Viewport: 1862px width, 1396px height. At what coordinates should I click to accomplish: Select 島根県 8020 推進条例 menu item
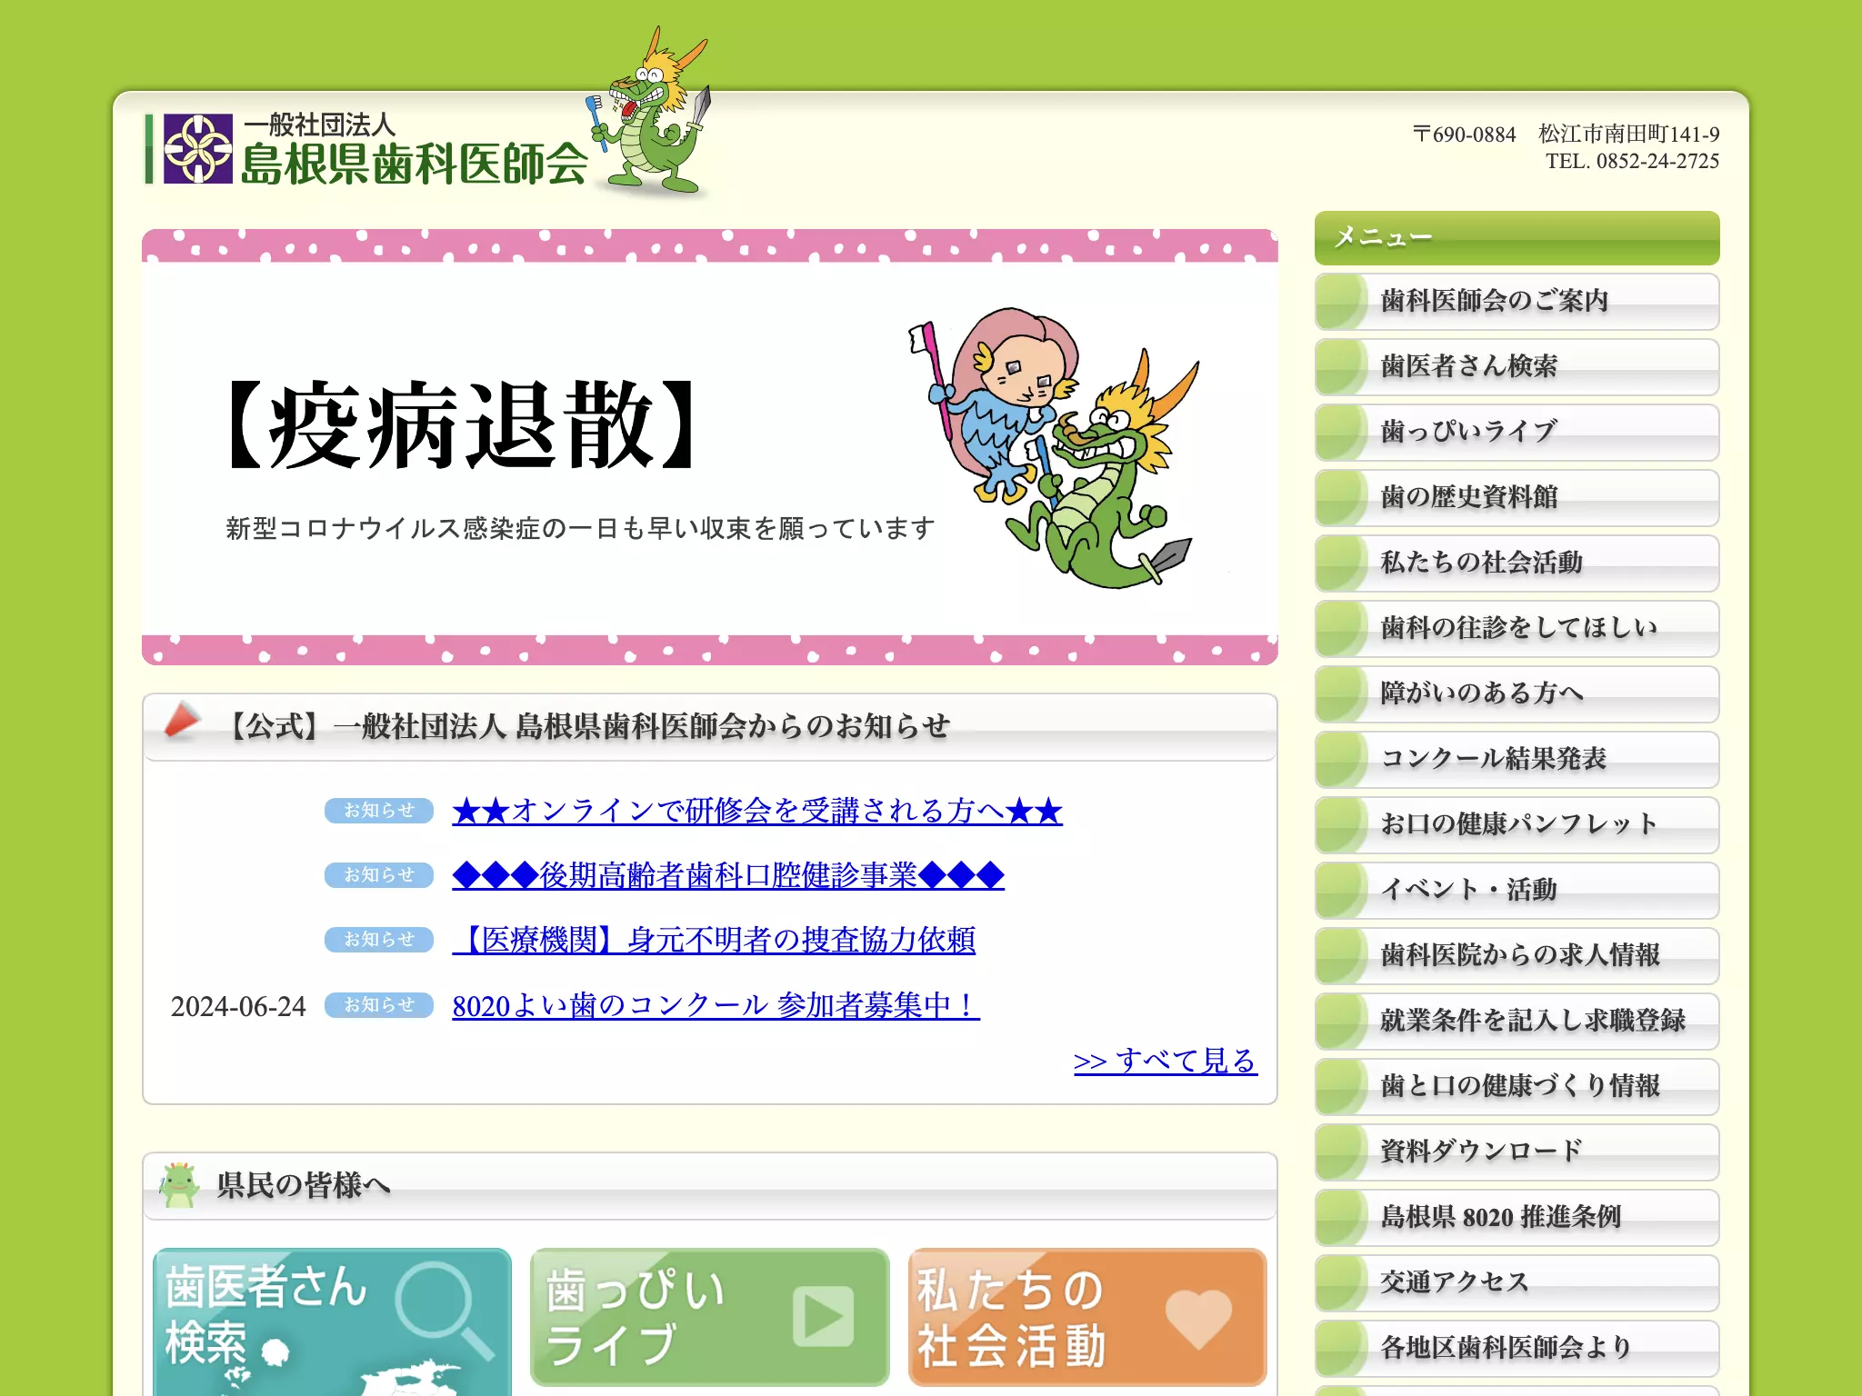point(1517,1217)
